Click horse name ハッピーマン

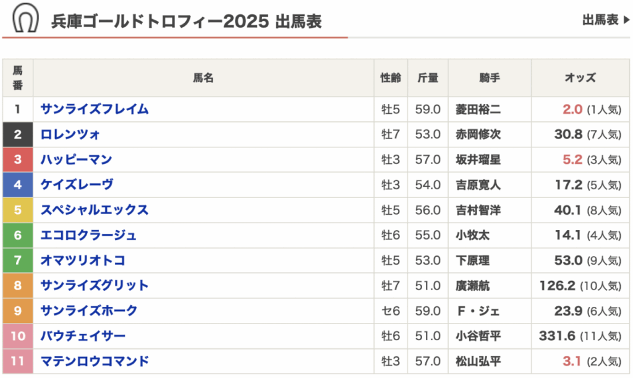(76, 160)
